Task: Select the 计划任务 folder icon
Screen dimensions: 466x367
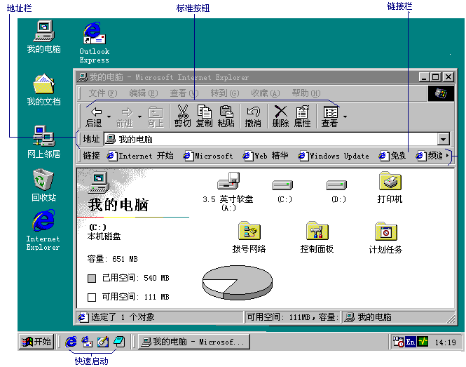Action: pos(386,231)
